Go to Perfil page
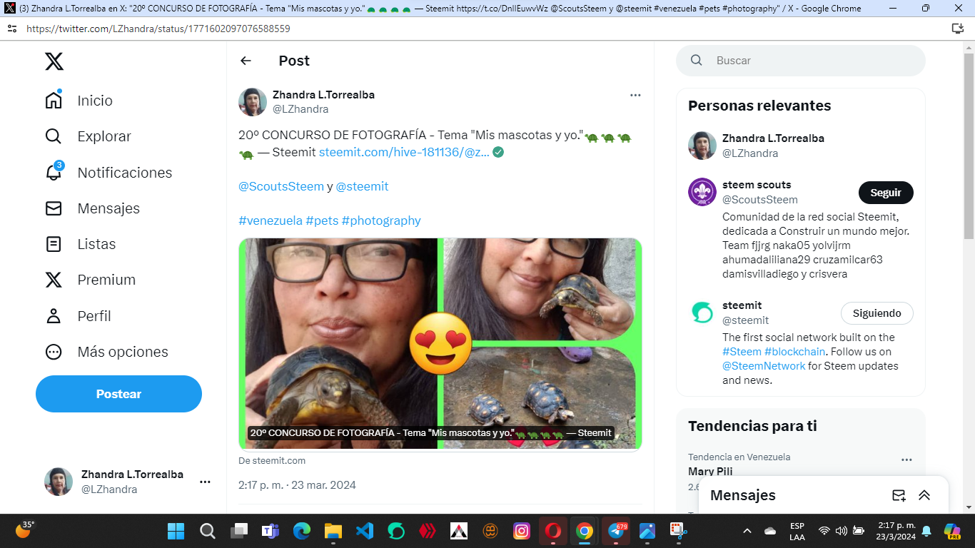 79,316
